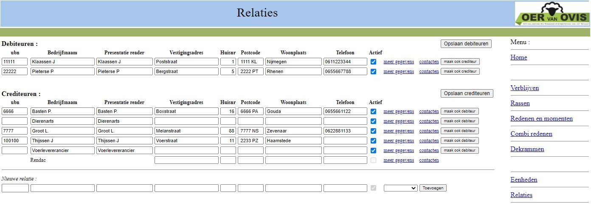Open meer gegevens for Thijssen J
The width and height of the screenshot is (591, 214).
click(398, 141)
